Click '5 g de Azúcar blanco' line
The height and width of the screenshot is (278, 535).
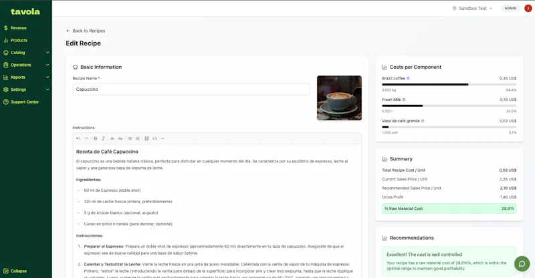pos(121,213)
